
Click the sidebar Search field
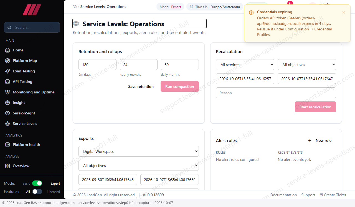click(32, 27)
